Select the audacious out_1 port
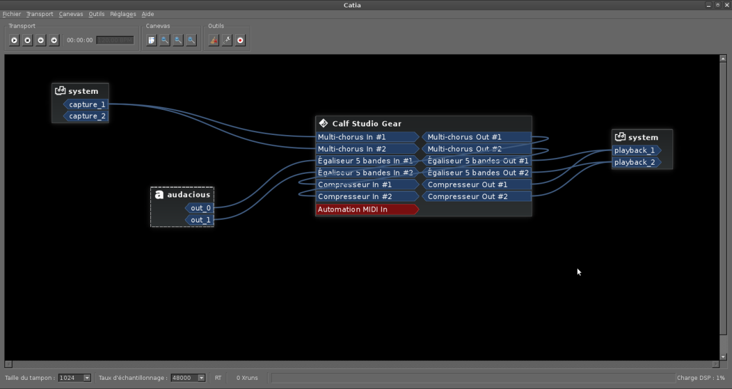Screen dimensions: 732x389 [199, 220]
